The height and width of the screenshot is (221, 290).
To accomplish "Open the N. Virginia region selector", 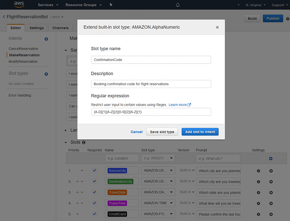I will (256, 5).
